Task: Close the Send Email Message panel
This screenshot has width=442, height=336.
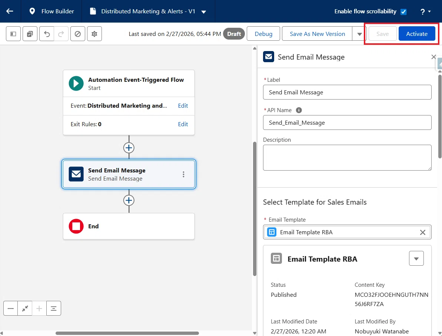Action: [433, 57]
